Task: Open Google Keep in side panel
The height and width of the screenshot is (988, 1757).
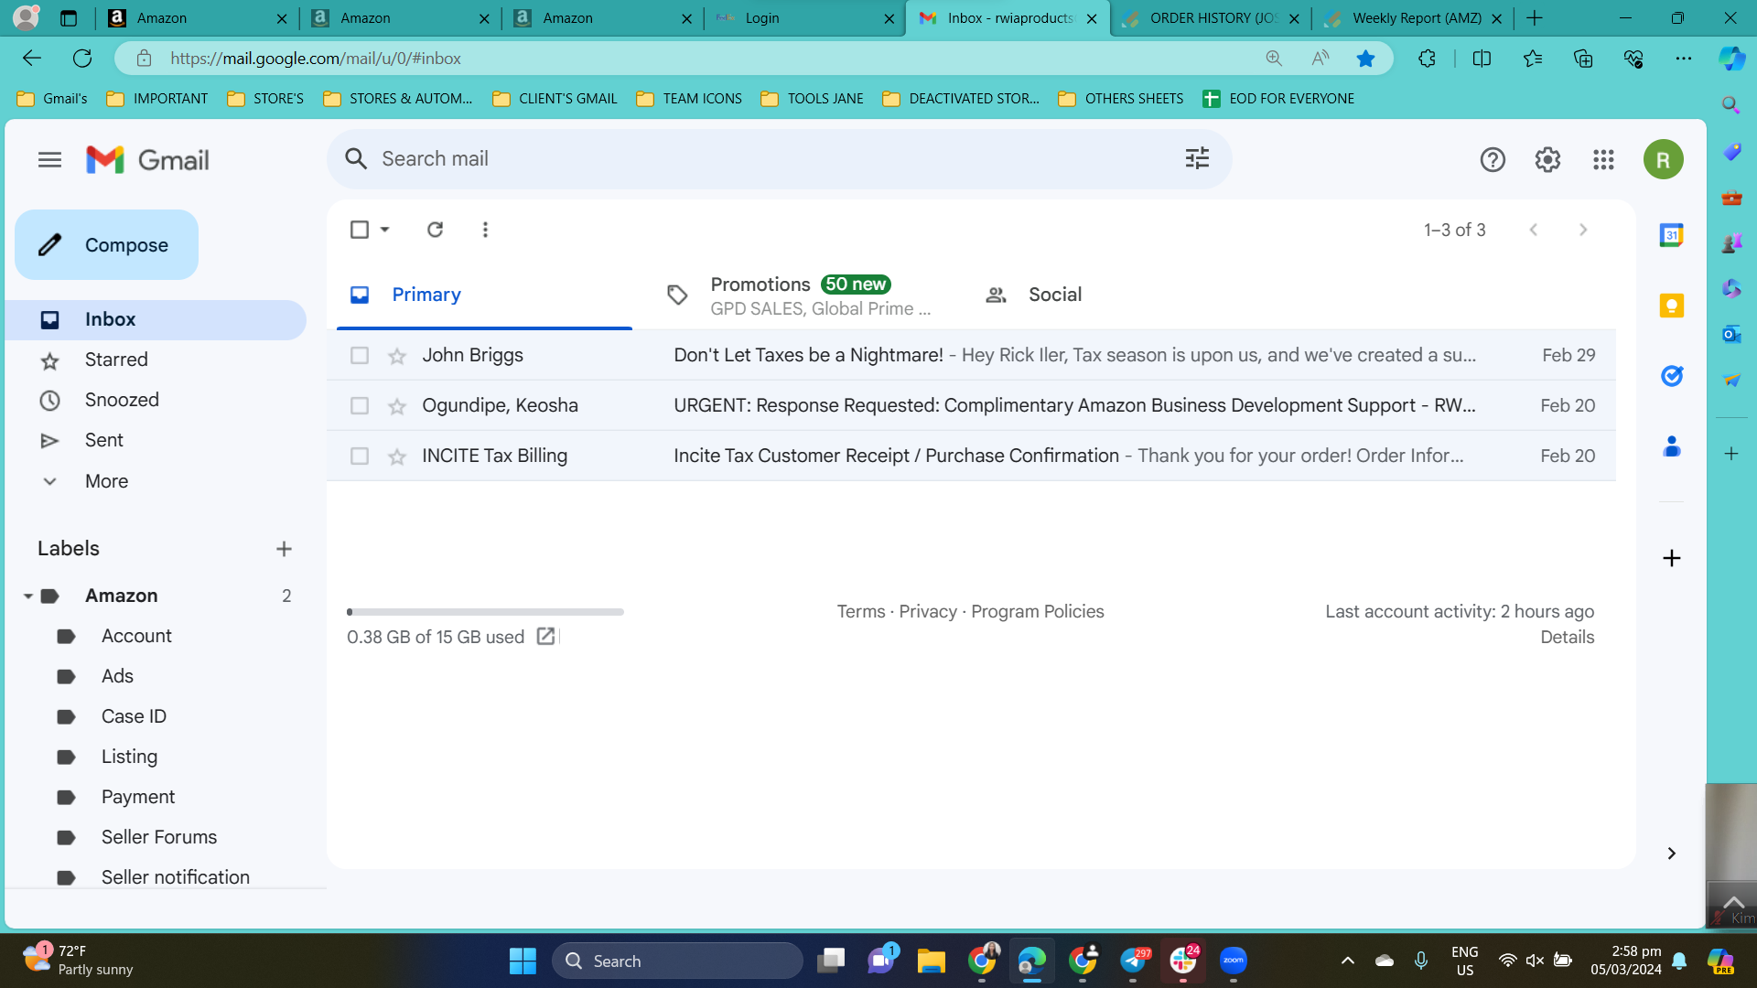Action: click(1671, 306)
